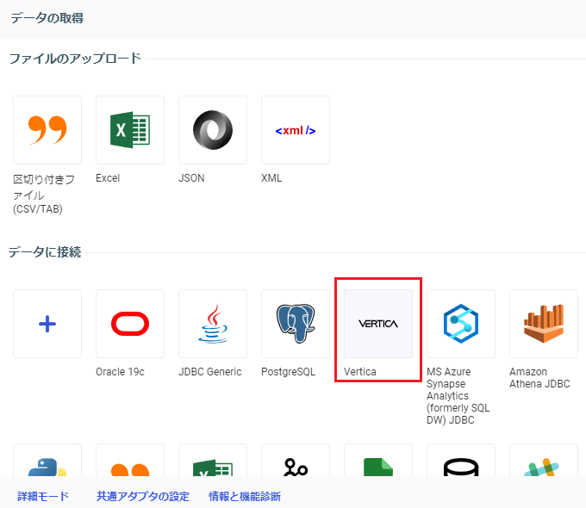The height and width of the screenshot is (508, 586).
Task: Select the highlighted Vertica connector
Action: tap(378, 324)
